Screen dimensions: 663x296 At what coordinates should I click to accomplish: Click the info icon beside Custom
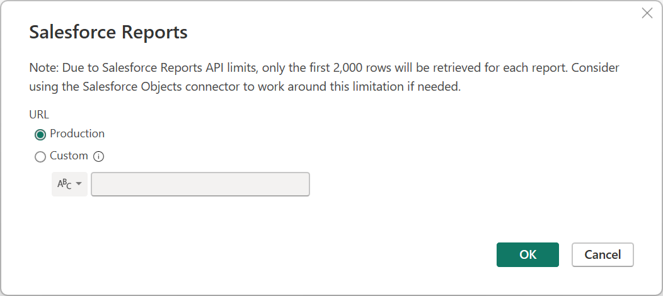pos(98,157)
